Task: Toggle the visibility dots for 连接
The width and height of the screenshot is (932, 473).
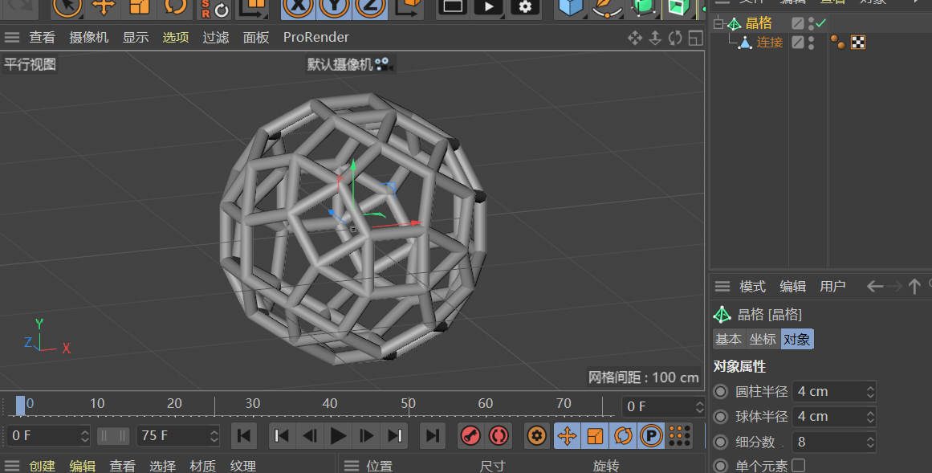Action: coord(812,43)
